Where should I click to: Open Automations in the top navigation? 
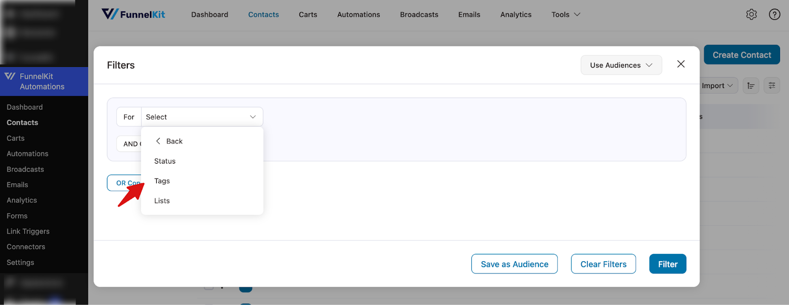pyautogui.click(x=359, y=15)
